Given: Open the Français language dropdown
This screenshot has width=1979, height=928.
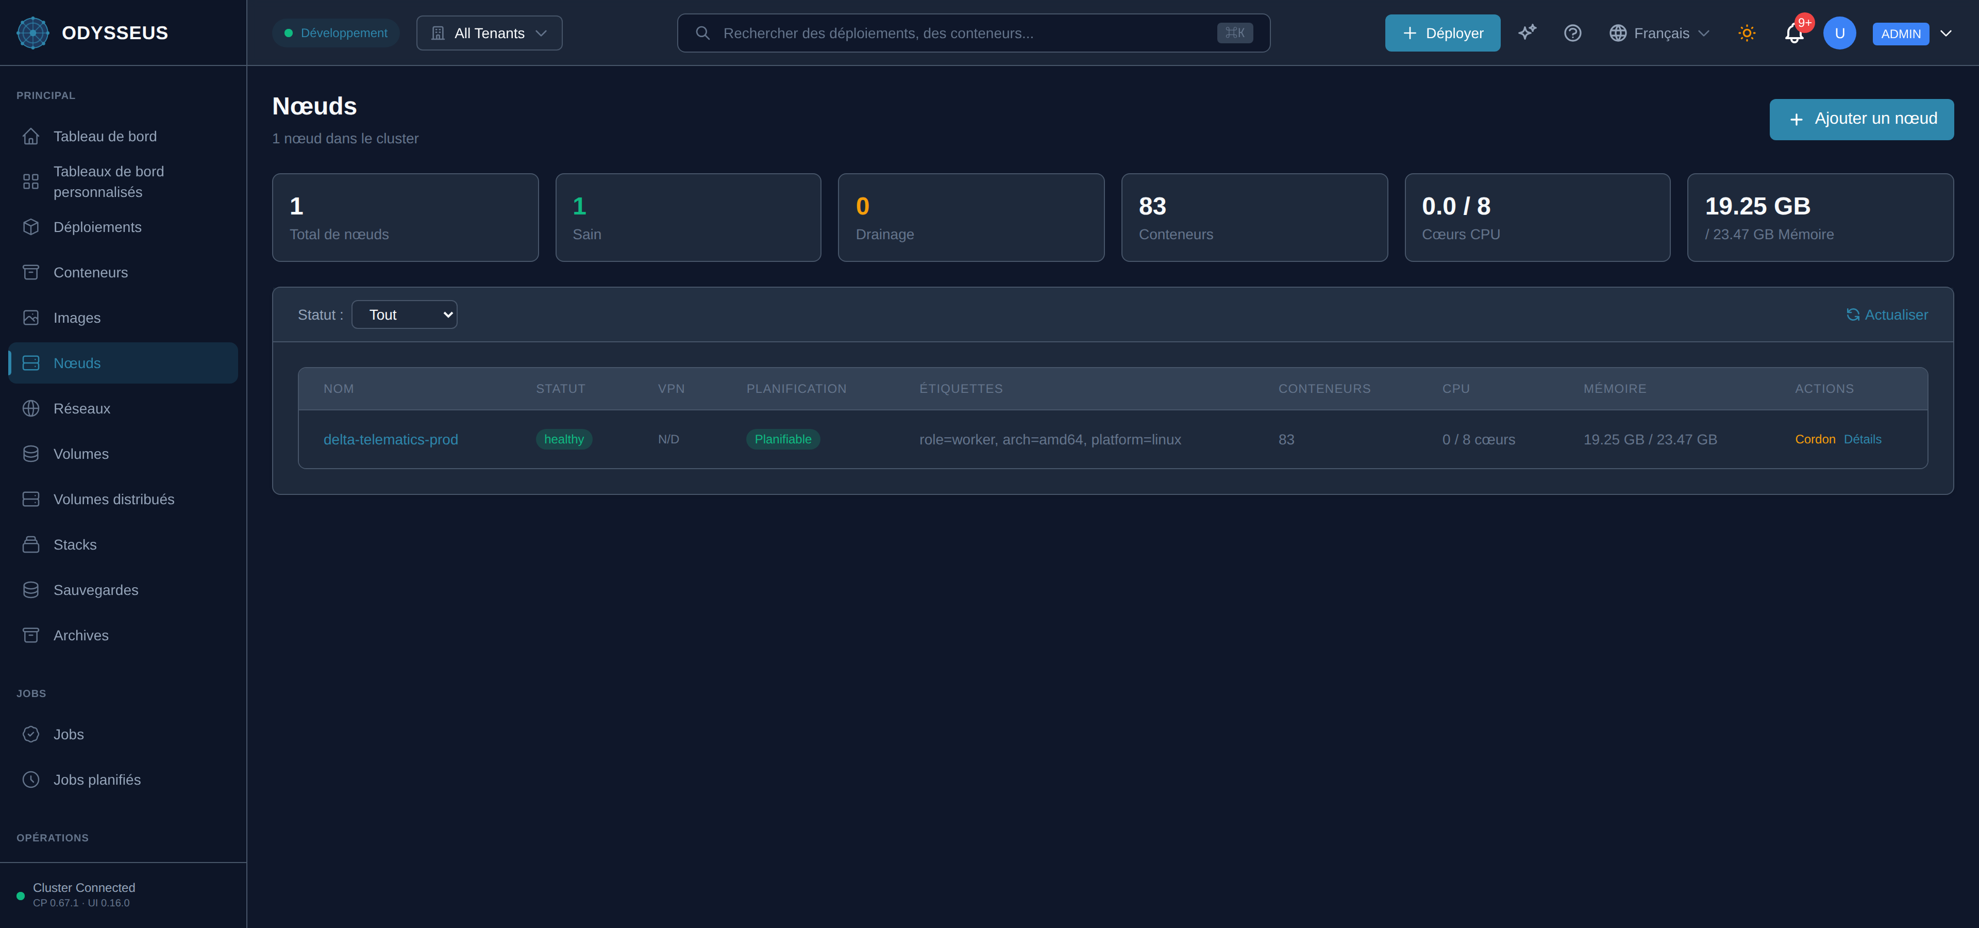Looking at the screenshot, I should 1659,33.
